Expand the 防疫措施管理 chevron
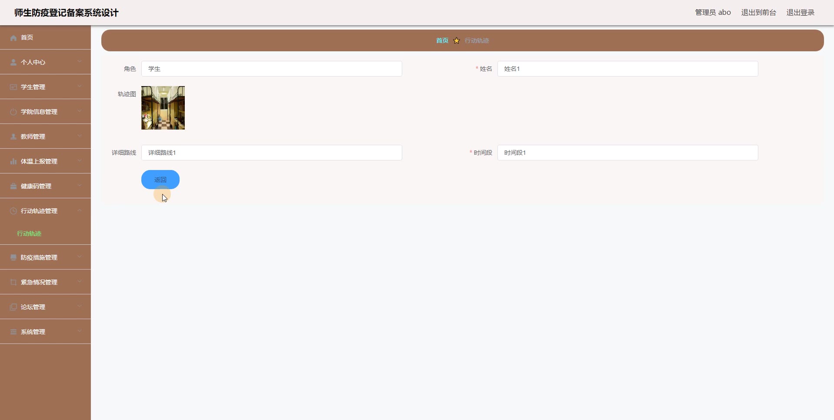Viewport: 834px width, 420px height. tap(80, 257)
